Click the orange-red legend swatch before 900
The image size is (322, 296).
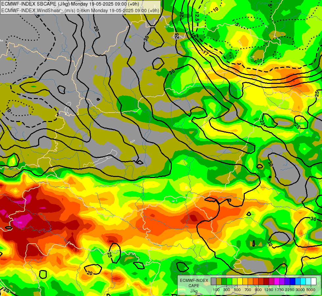pyautogui.click(x=256, y=281)
